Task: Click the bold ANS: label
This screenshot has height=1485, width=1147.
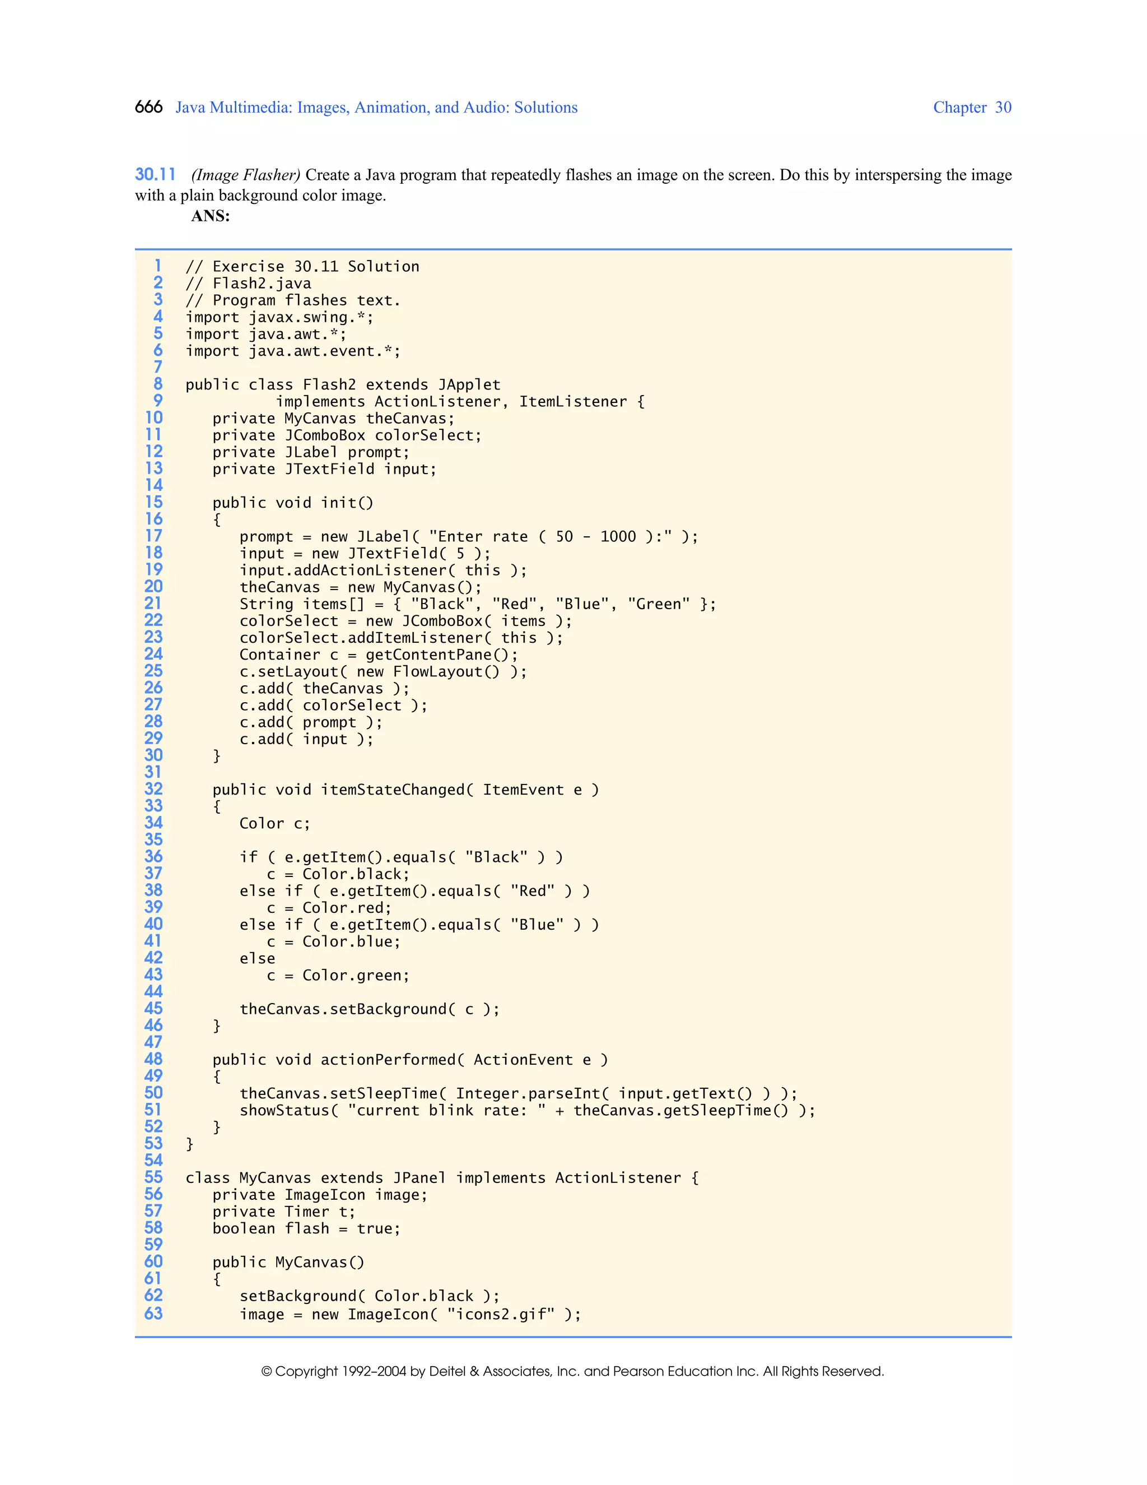Action: point(210,216)
